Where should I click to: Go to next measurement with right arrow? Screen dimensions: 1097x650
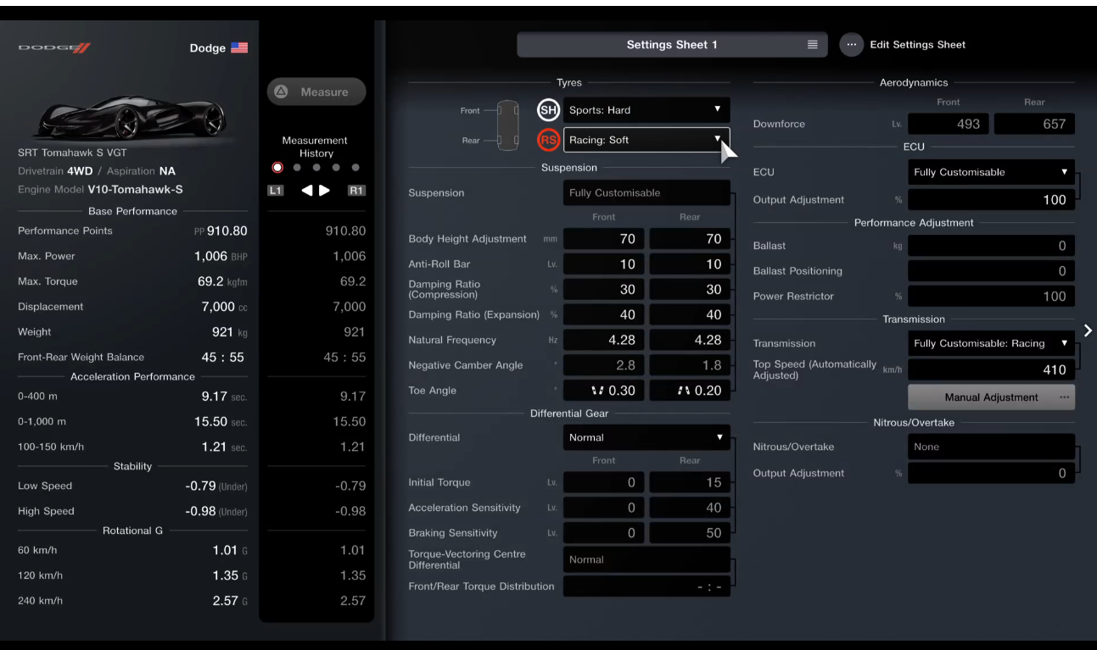325,191
